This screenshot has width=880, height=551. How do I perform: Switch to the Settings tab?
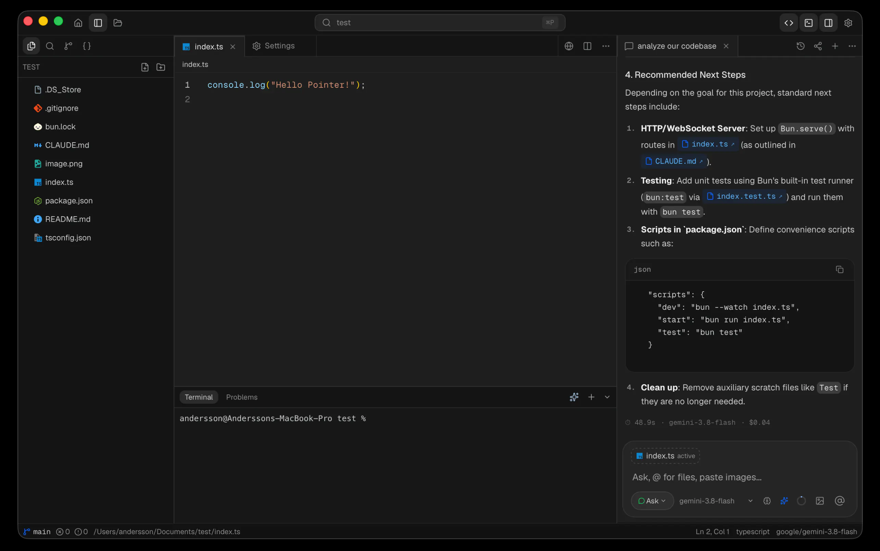280,46
